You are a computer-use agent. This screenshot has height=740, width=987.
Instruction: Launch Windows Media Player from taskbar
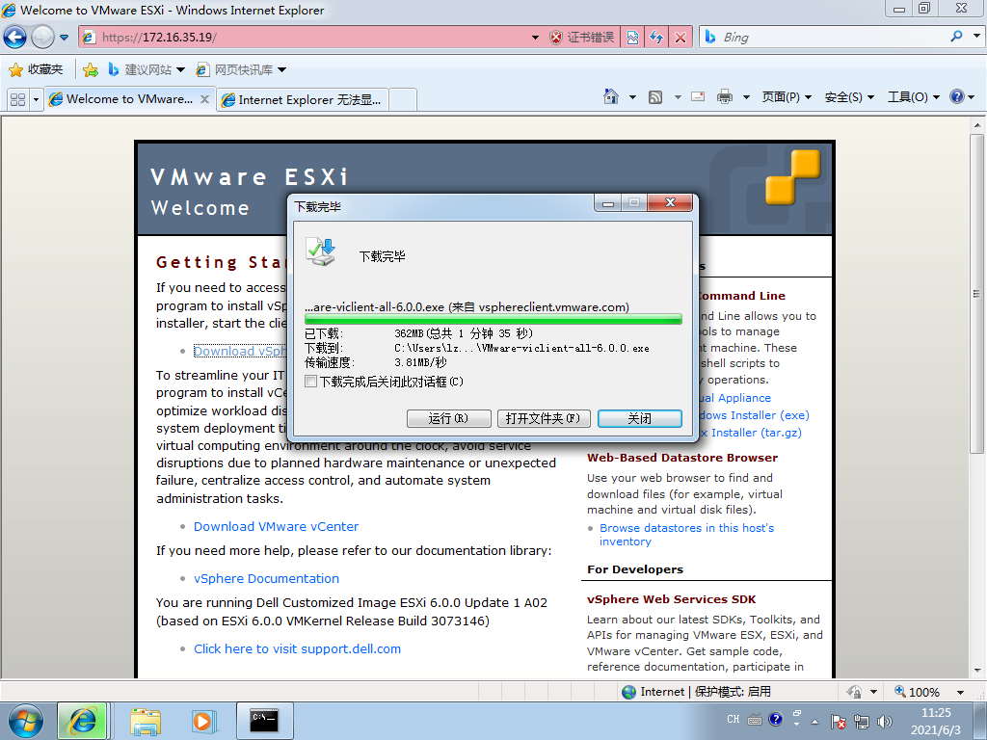coord(203,721)
